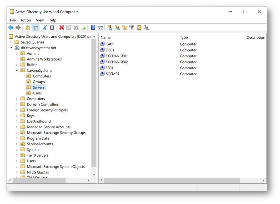Select the Program Data container
This screenshot has height=204, width=280.
[x=38, y=138]
